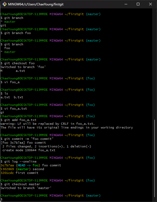Minimize the MINGW64 terminal window
Image resolution: width=157 pixels, height=202 pixels.
[x=126, y=4]
